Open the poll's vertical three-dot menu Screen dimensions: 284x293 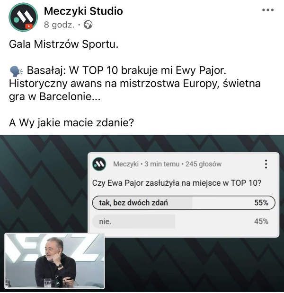click(266, 164)
